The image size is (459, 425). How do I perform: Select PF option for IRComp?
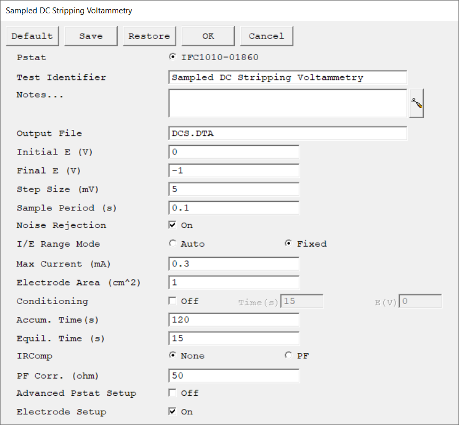click(x=288, y=356)
